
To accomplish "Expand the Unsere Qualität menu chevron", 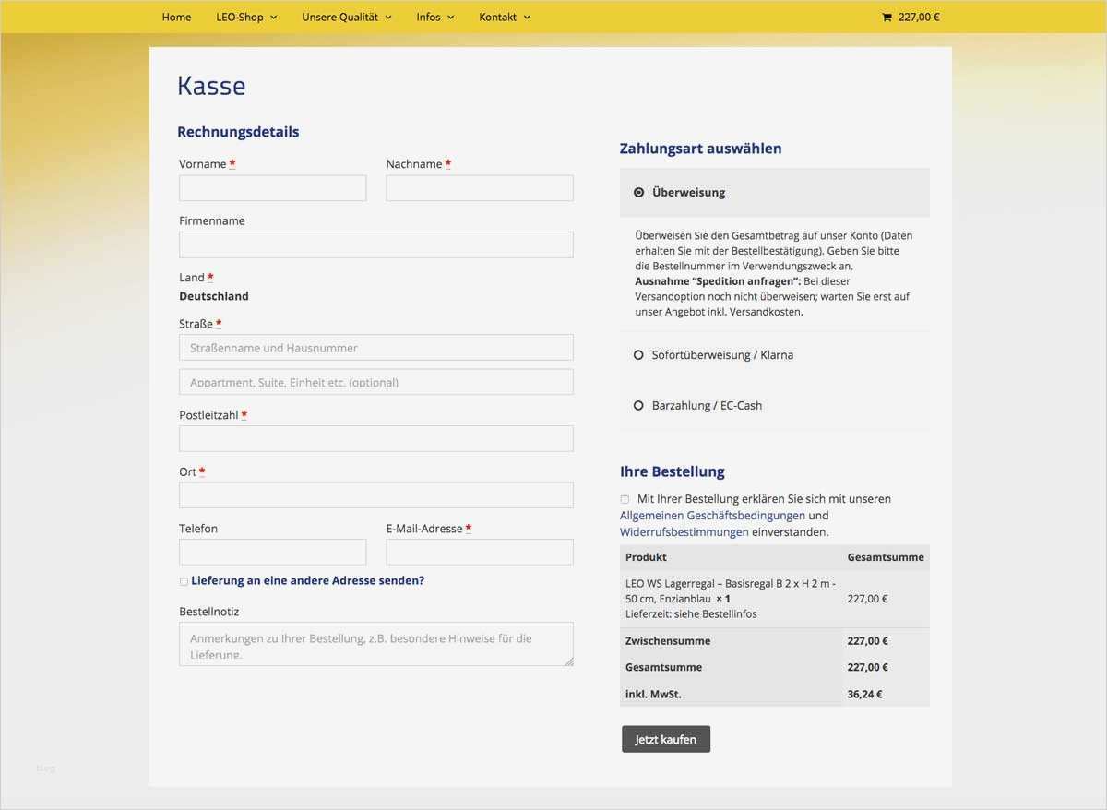I will [x=387, y=17].
